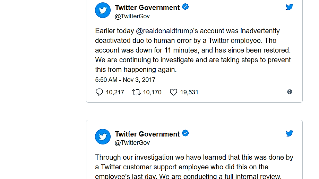Image resolution: width=319 pixels, height=179 pixels.
Task: Click the retweet arrows icon
Action: [x=136, y=92]
